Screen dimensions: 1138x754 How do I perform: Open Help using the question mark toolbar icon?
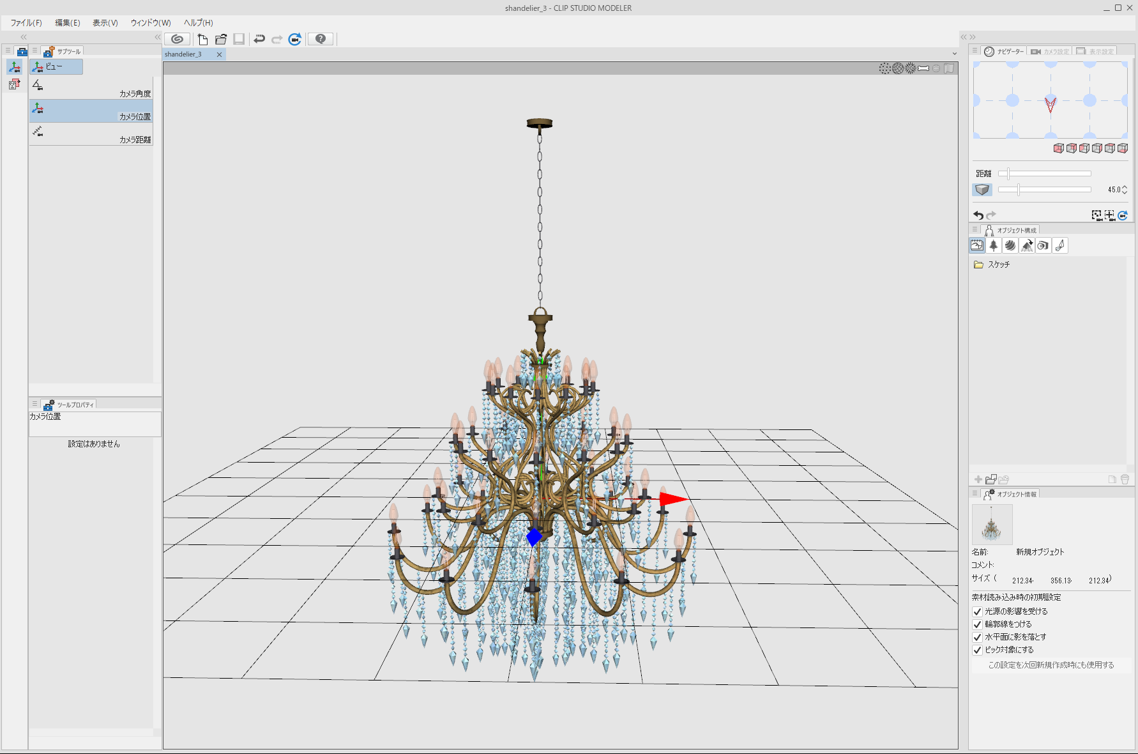point(320,39)
